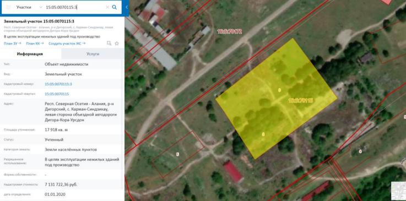This screenshot has width=406, height=201.
Task: Open the План ЗУ link
Action: (x=13, y=44)
